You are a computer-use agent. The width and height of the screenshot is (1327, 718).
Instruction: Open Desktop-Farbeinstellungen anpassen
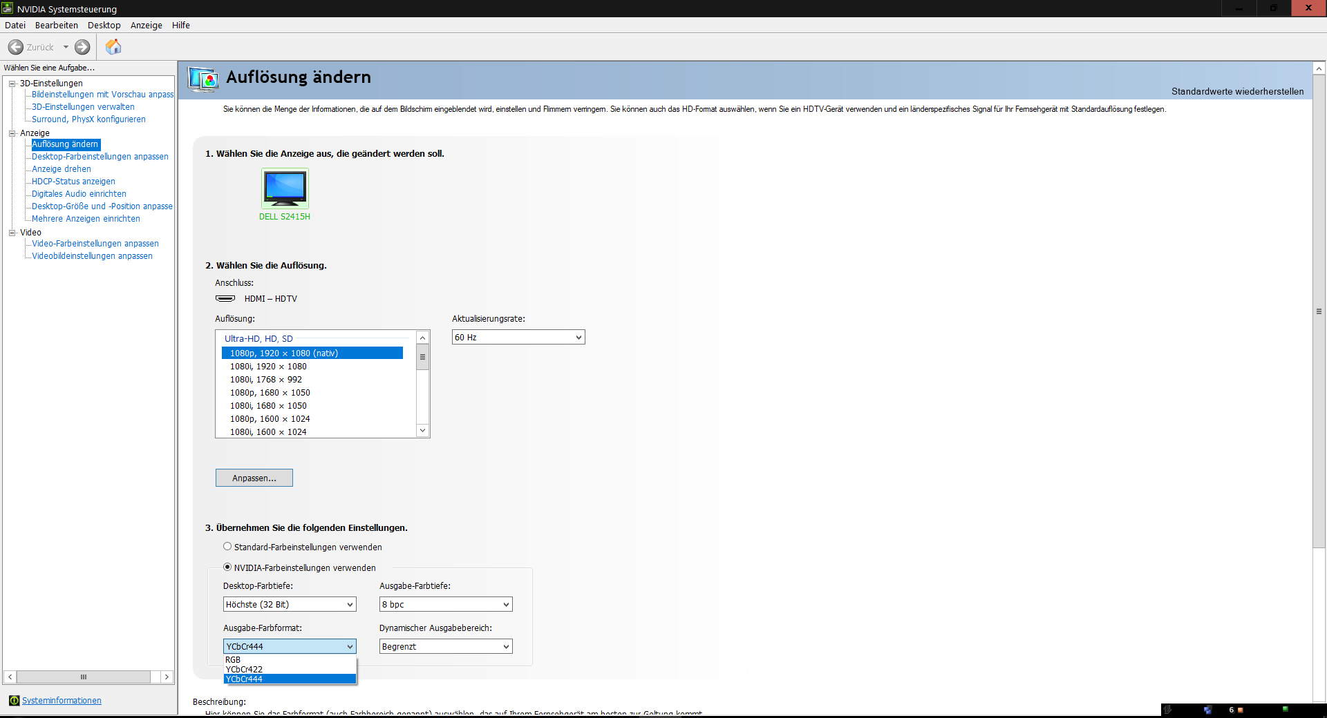100,157
